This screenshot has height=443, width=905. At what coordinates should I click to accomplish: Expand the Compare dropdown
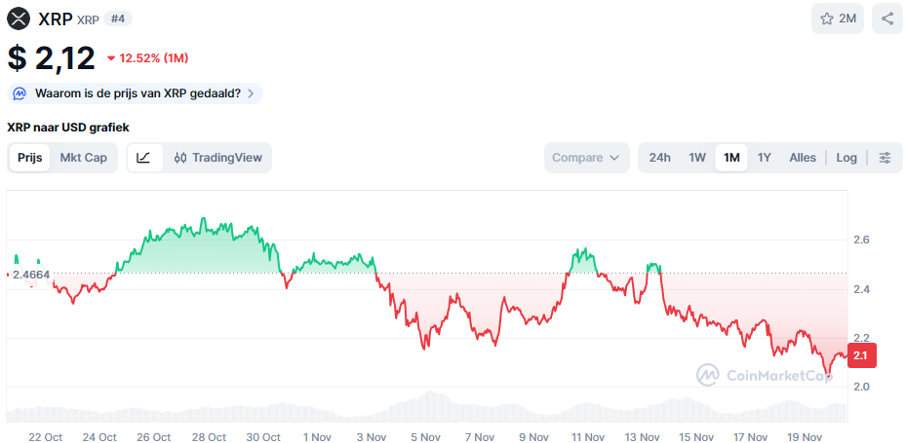(586, 158)
